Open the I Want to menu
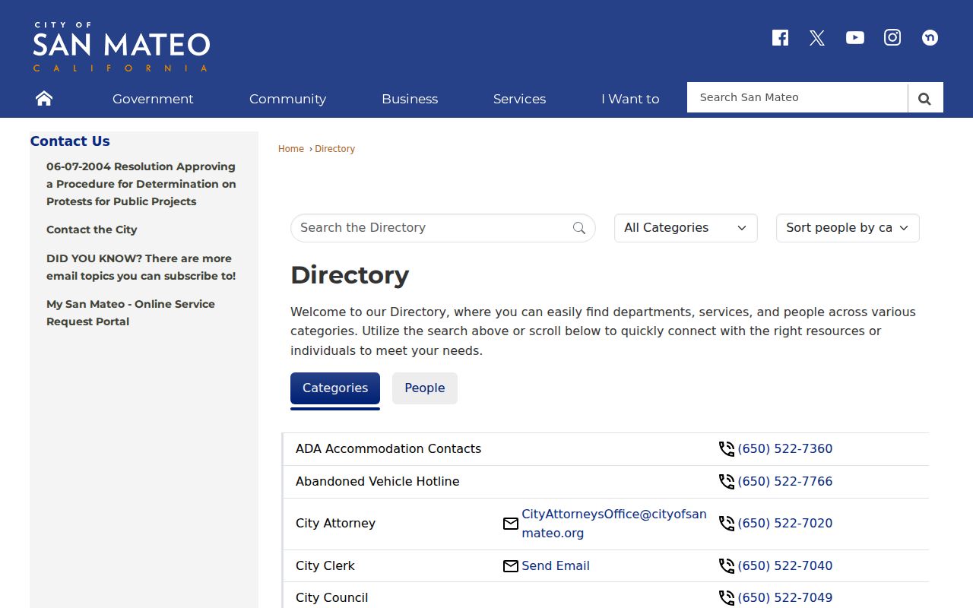 click(630, 99)
